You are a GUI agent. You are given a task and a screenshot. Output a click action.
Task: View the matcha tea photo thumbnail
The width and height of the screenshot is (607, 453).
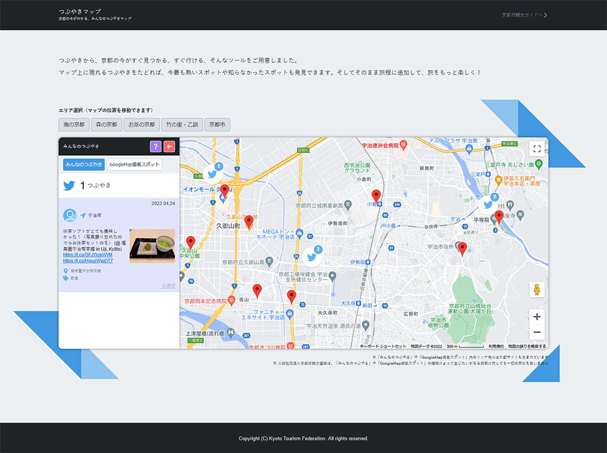pos(152,246)
